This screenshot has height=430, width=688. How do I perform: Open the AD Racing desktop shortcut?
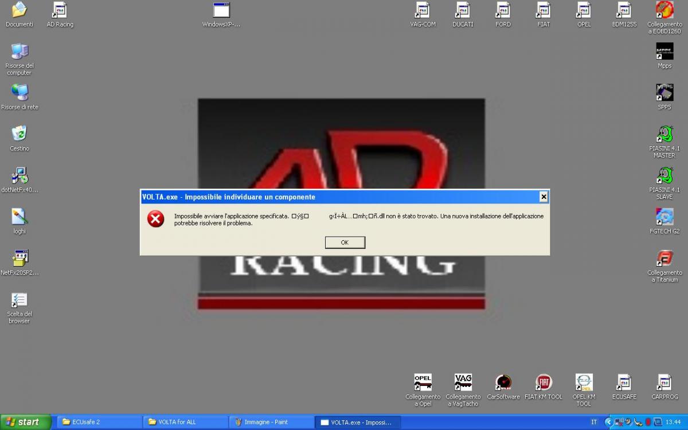click(x=60, y=14)
